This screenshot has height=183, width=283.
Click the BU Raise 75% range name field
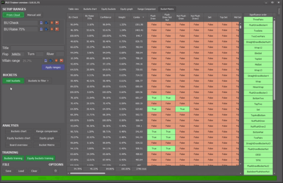coord(21,29)
